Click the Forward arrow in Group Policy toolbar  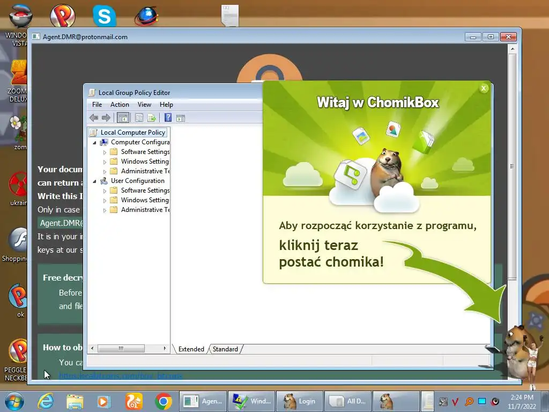coord(106,117)
